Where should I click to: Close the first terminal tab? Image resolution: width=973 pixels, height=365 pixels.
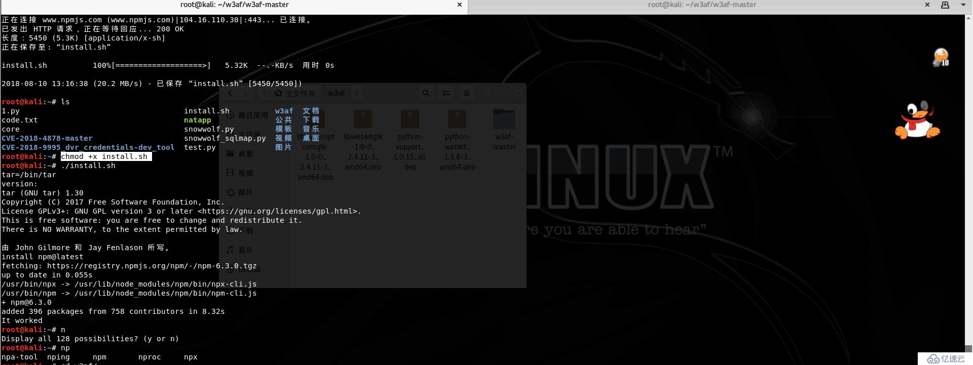460,5
